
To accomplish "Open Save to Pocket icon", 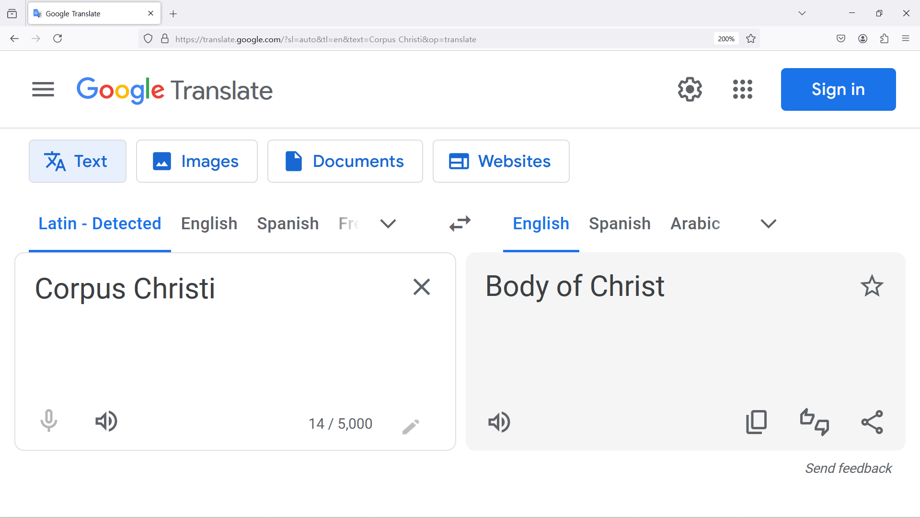I will coord(841,39).
